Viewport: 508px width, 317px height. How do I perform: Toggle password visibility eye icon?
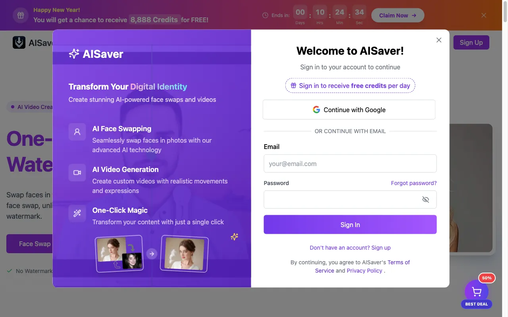pyautogui.click(x=425, y=200)
